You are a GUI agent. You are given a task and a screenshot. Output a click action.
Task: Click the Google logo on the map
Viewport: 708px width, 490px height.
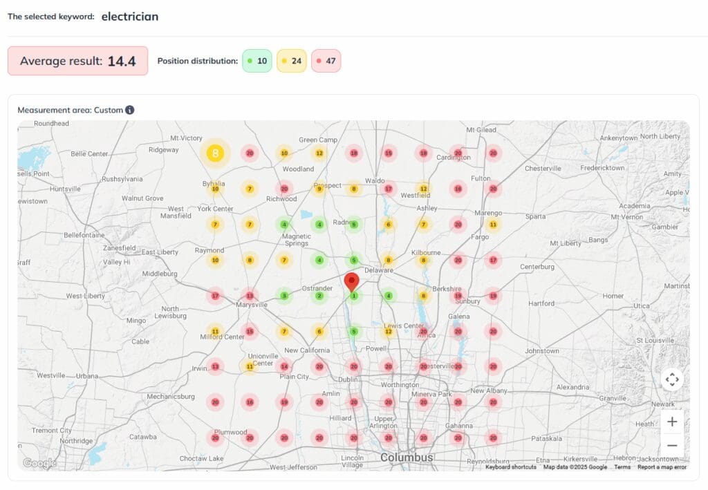click(x=39, y=462)
